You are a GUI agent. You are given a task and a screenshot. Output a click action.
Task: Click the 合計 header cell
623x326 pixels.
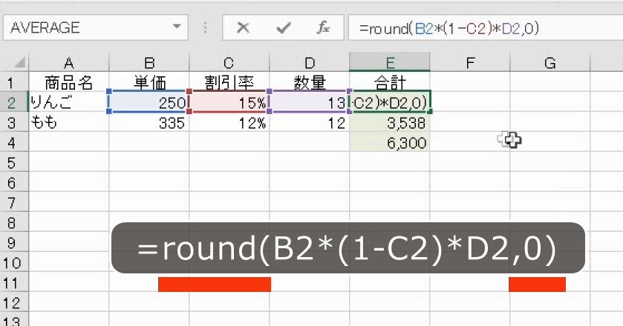point(390,82)
